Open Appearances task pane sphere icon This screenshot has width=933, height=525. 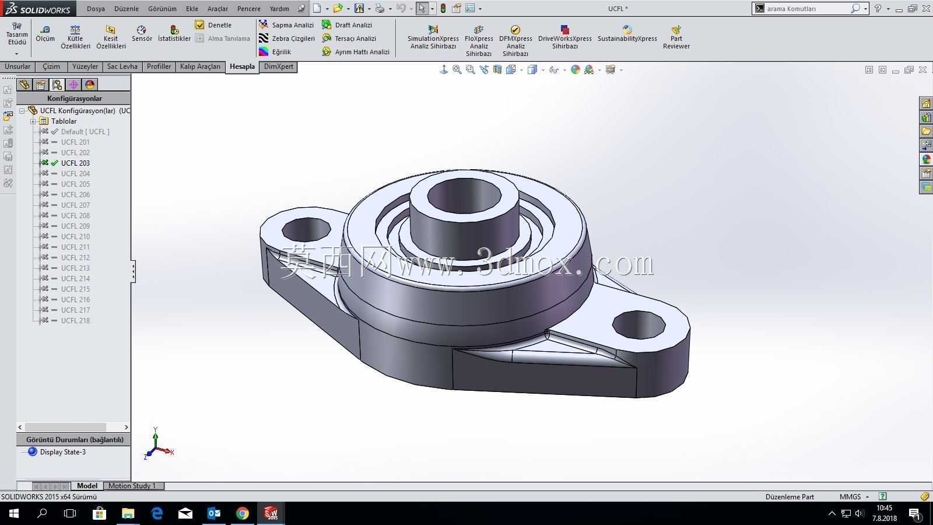(926, 159)
